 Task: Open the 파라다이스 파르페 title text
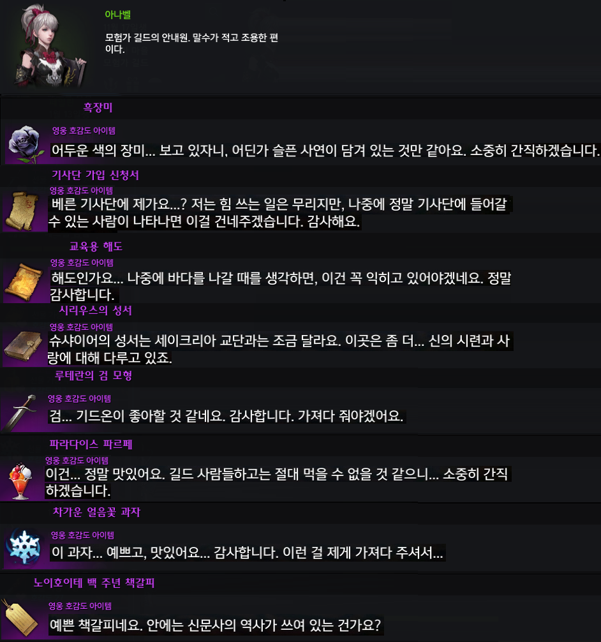tap(91, 444)
